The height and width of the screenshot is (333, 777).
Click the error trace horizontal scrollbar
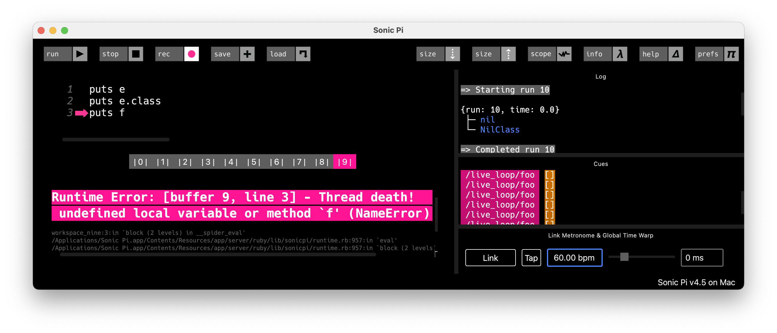tap(218, 255)
